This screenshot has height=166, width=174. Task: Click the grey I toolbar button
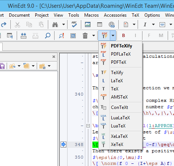coord(135,36)
